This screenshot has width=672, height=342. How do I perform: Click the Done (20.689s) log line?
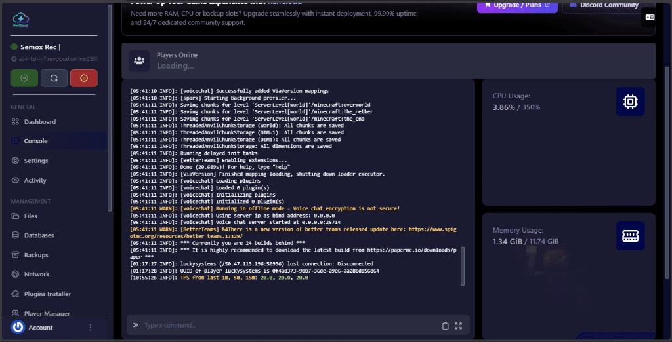[x=211, y=167]
